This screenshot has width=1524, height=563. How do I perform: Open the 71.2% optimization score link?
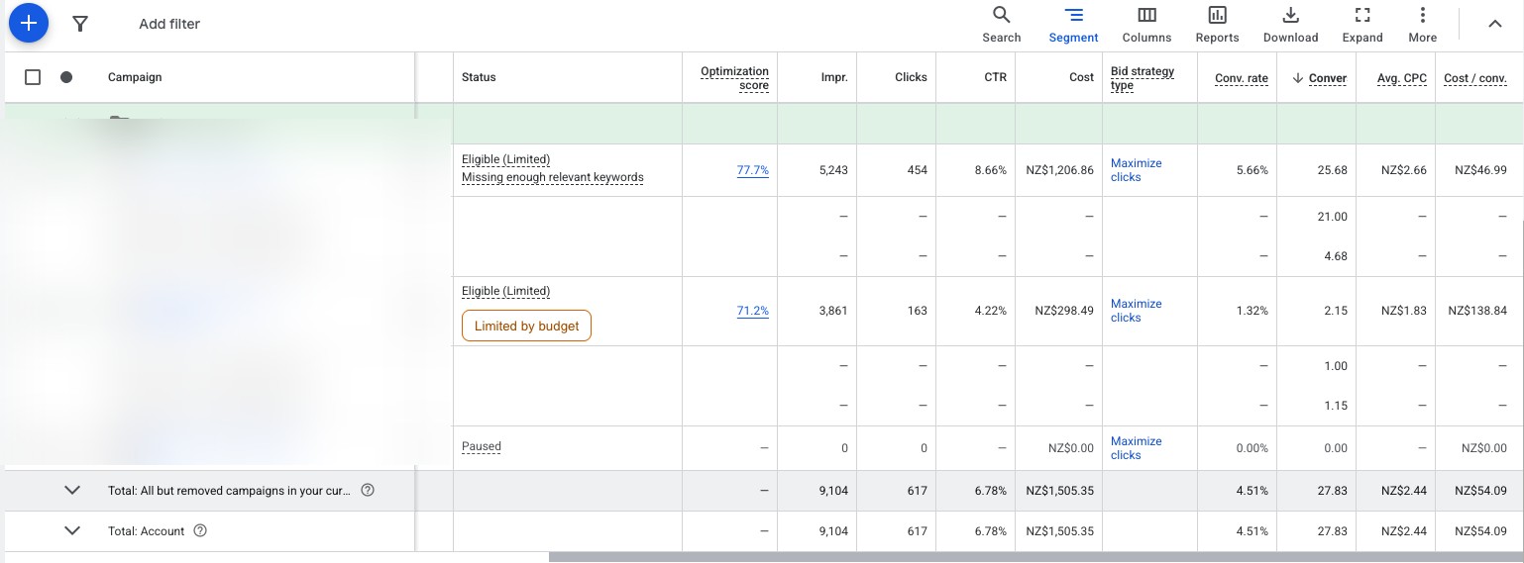[x=753, y=311]
